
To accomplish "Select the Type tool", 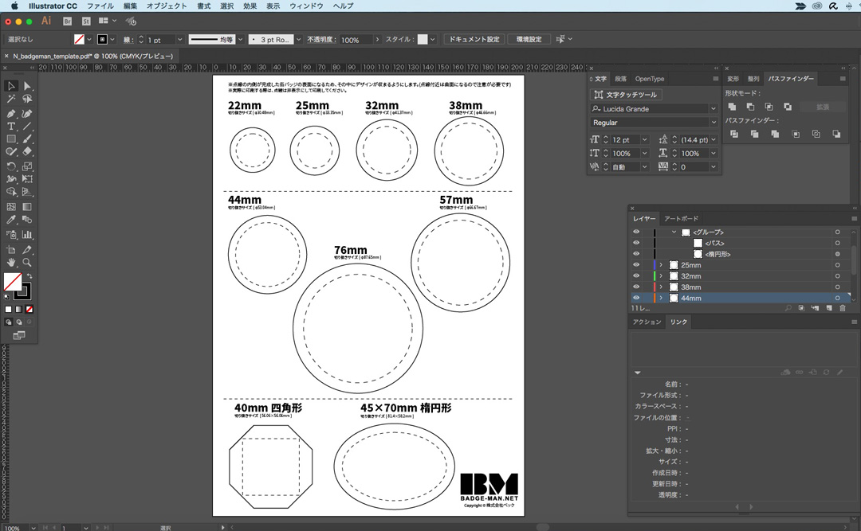I will [11, 127].
